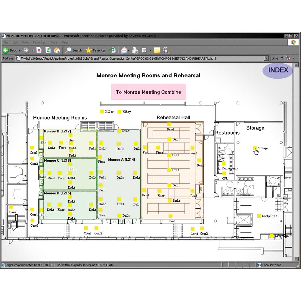
Task: Click the Refresh page icon
Action: 48,50
